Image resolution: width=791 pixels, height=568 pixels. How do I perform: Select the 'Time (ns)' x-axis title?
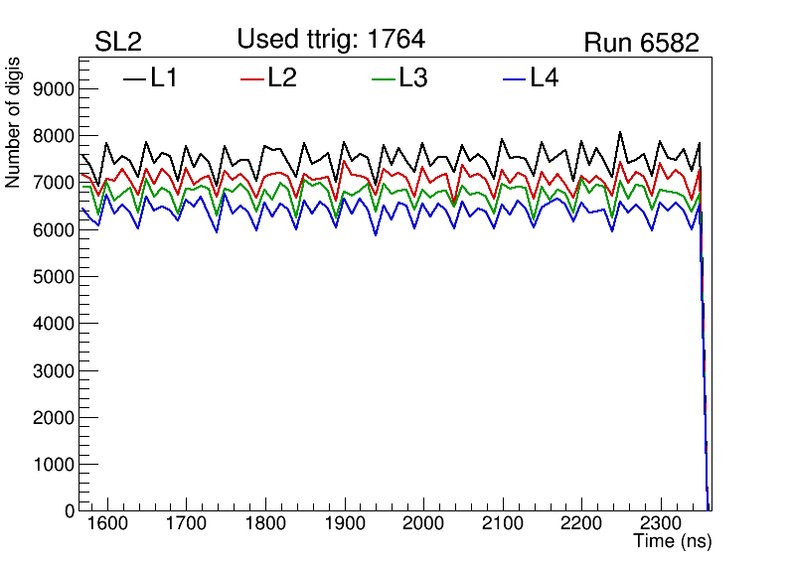click(x=673, y=542)
